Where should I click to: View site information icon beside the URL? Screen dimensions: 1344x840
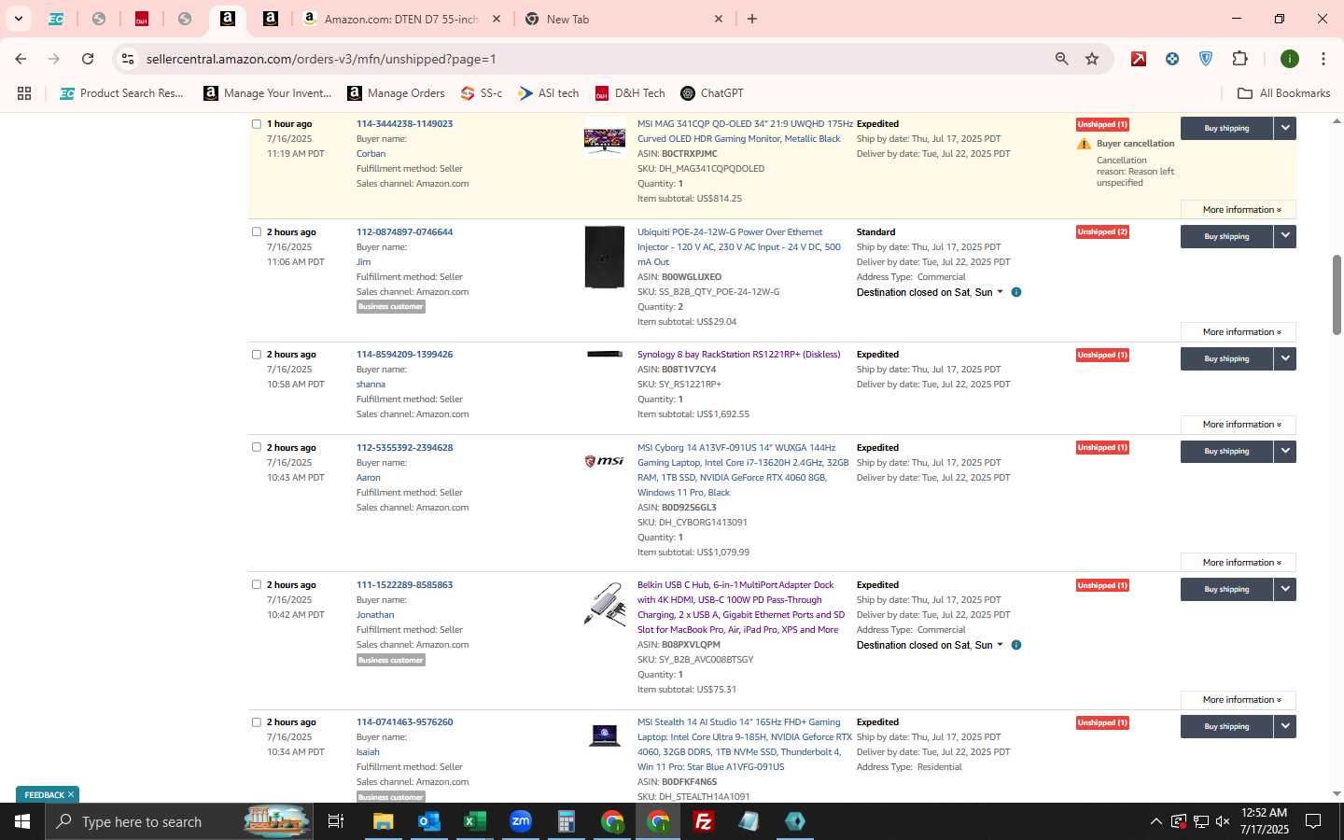coord(127,59)
